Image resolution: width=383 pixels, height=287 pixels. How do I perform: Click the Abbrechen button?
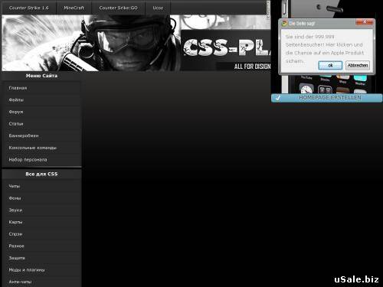tap(358, 65)
